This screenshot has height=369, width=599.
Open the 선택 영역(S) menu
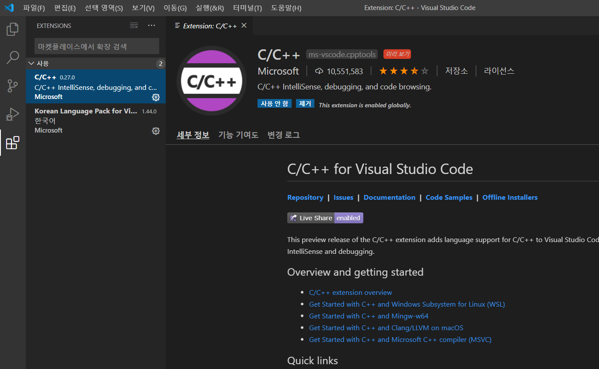point(104,8)
